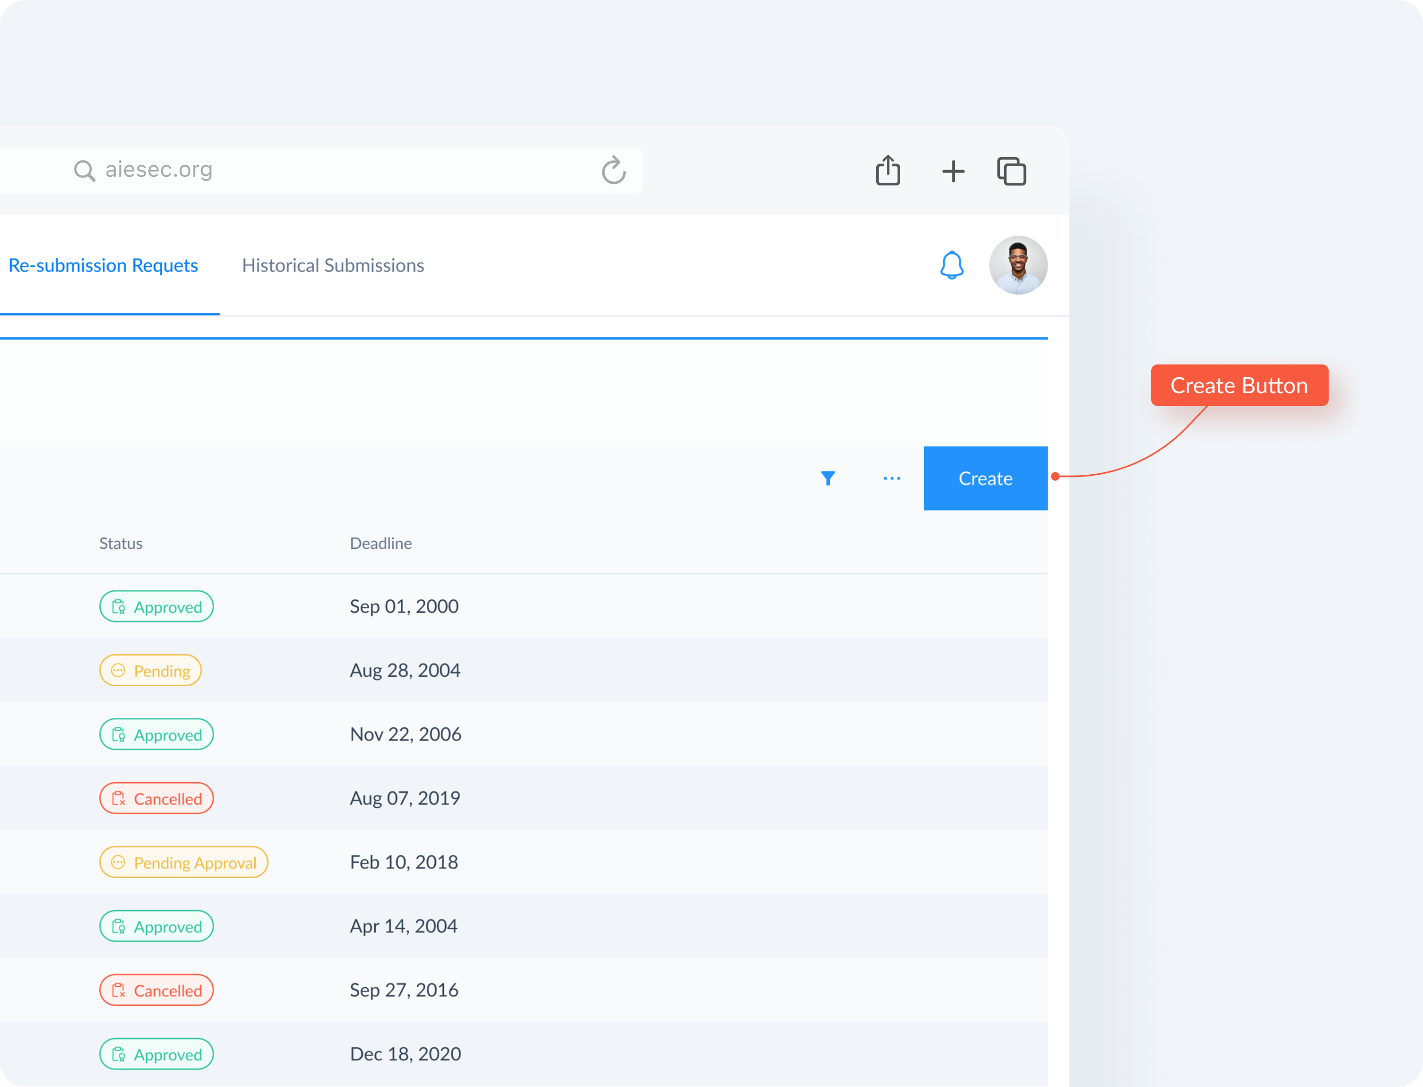Open the browser share icon
This screenshot has height=1087, width=1423.
[888, 170]
